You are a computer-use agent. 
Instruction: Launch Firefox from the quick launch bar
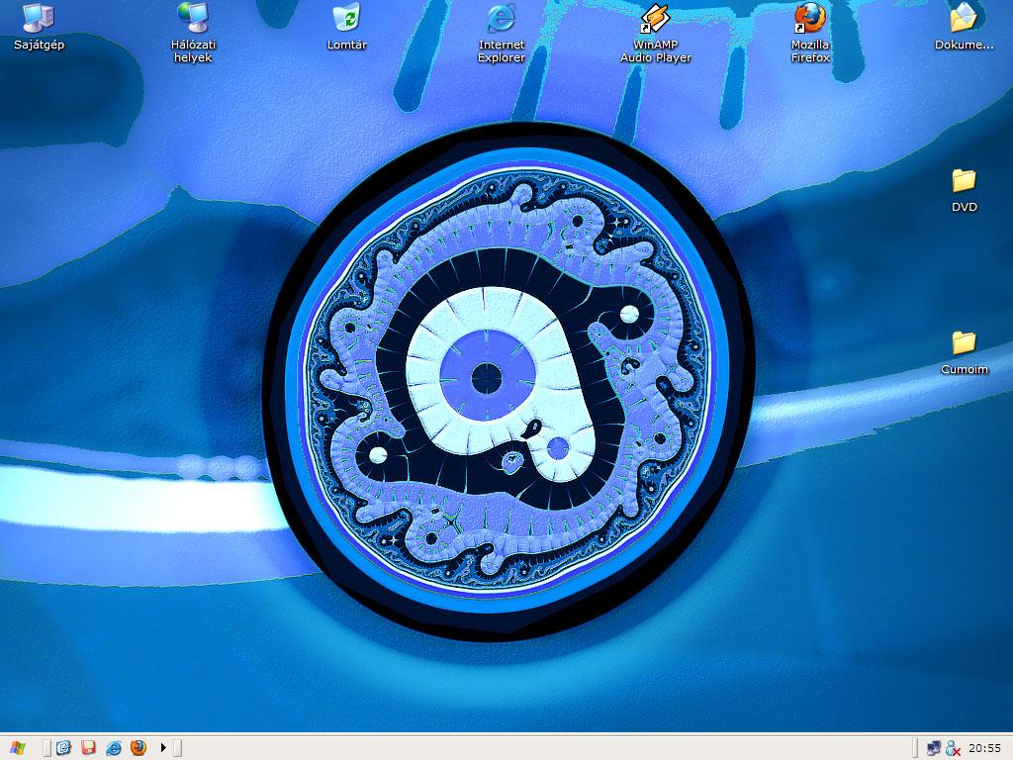pyautogui.click(x=138, y=748)
